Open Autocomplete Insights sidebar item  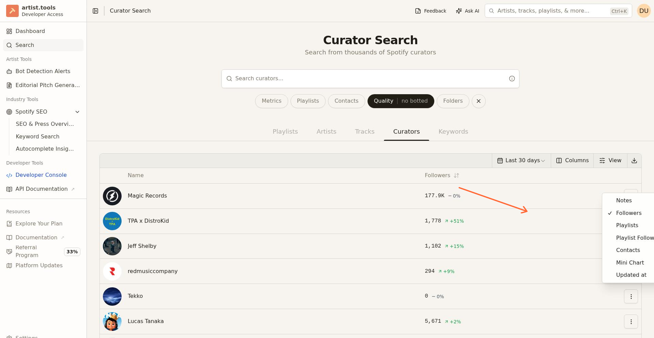45,149
